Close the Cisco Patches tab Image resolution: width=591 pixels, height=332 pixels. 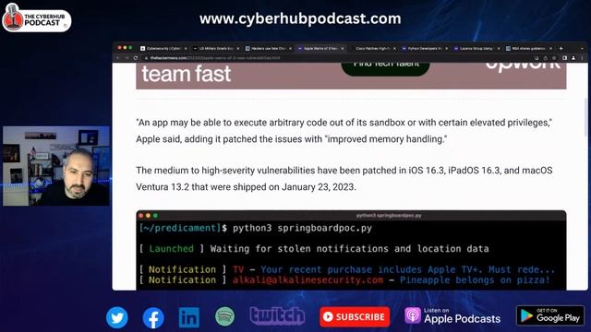coord(394,49)
